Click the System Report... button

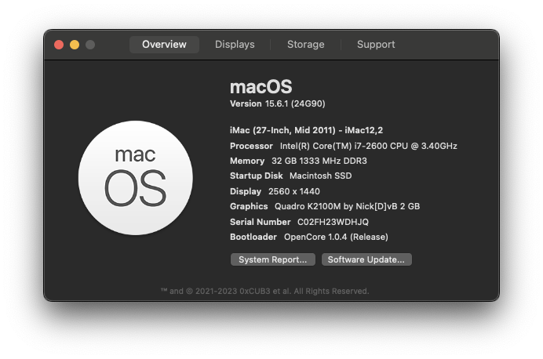click(273, 259)
